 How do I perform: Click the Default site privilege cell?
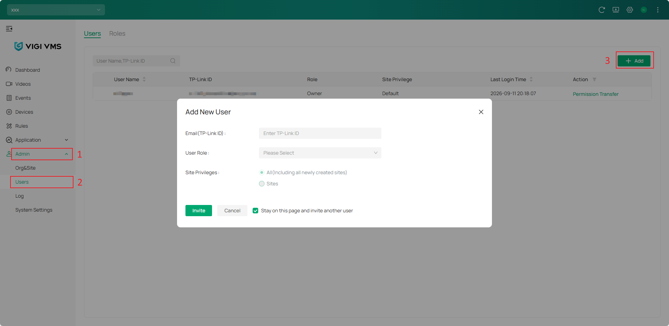pyautogui.click(x=390, y=93)
